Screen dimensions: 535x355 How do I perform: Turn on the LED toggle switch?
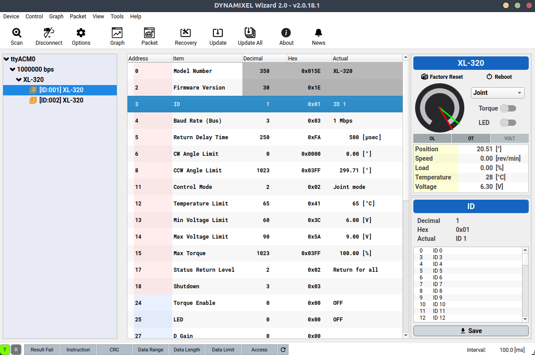click(508, 123)
